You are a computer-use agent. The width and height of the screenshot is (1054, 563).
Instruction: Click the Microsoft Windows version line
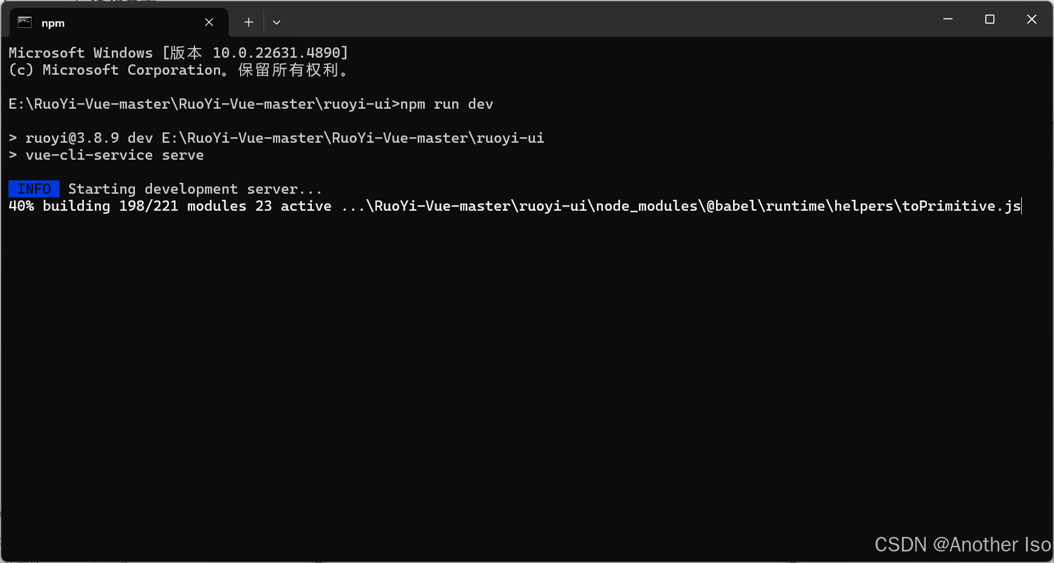click(178, 53)
